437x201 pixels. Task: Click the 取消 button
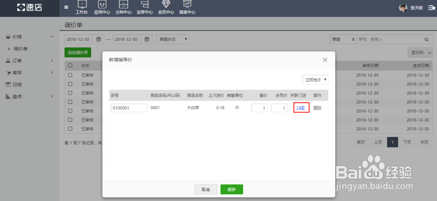point(206,189)
